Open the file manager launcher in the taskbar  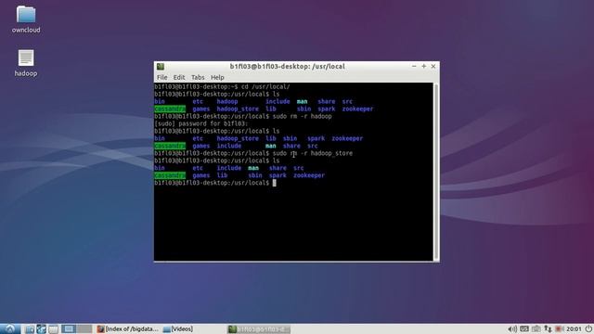[29, 329]
